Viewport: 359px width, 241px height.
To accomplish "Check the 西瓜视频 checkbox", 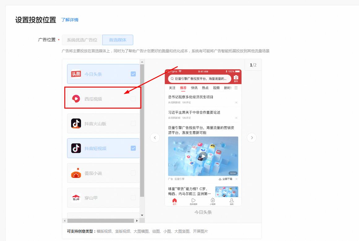I will point(133,99).
